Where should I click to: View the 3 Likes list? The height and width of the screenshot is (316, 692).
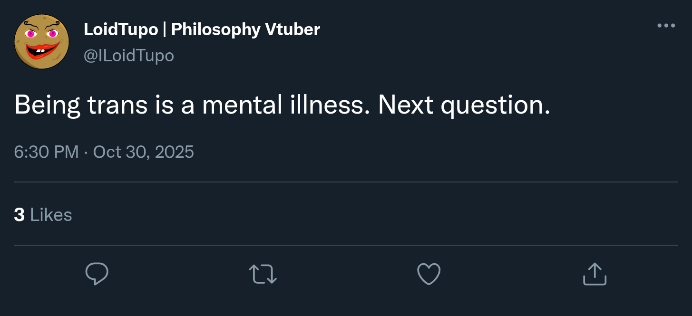[x=43, y=215]
